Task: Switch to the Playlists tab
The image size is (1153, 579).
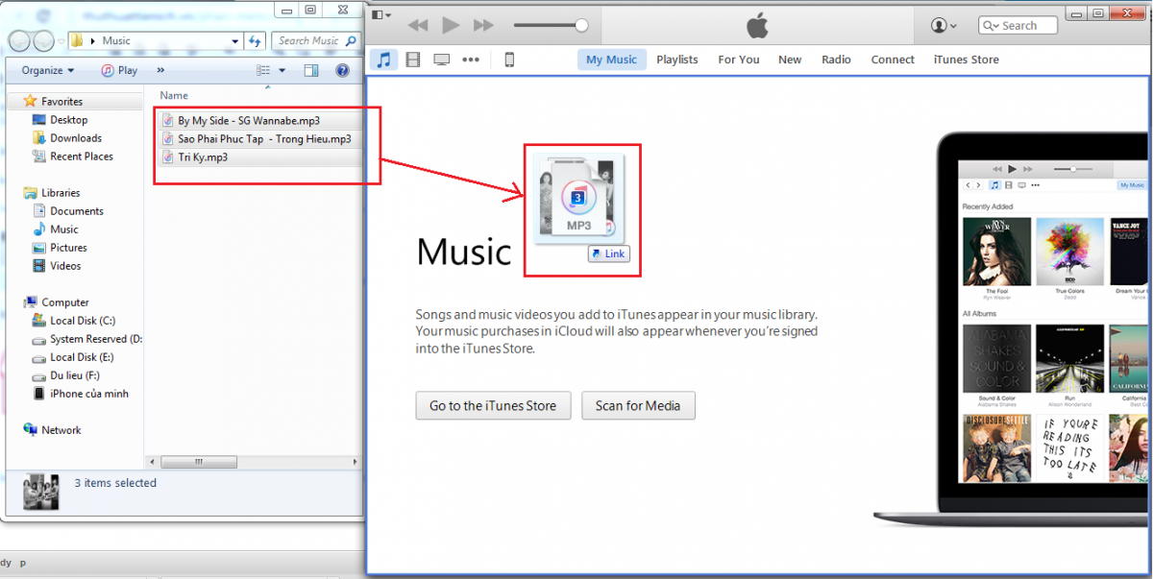Action: [677, 60]
